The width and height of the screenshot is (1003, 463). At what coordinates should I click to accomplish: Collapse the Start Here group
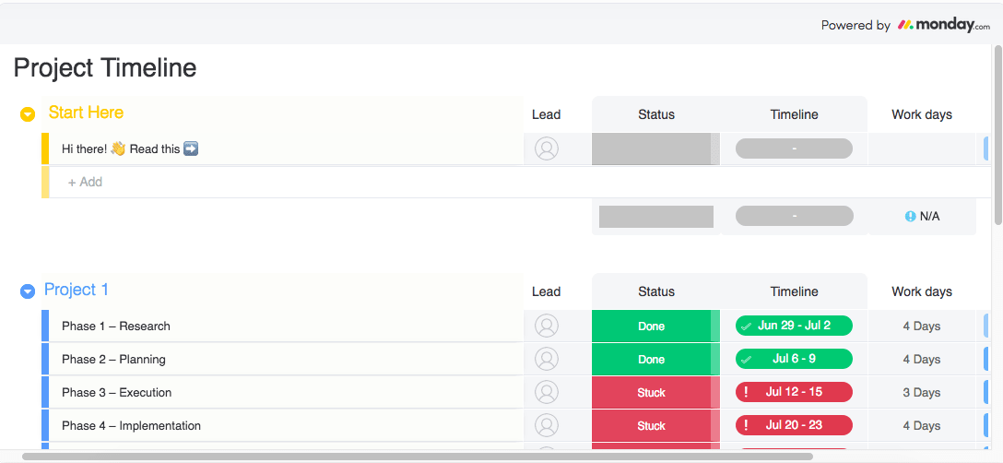[28, 114]
